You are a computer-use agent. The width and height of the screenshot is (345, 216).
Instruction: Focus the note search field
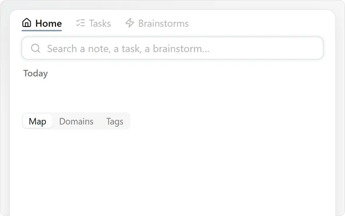(x=172, y=48)
